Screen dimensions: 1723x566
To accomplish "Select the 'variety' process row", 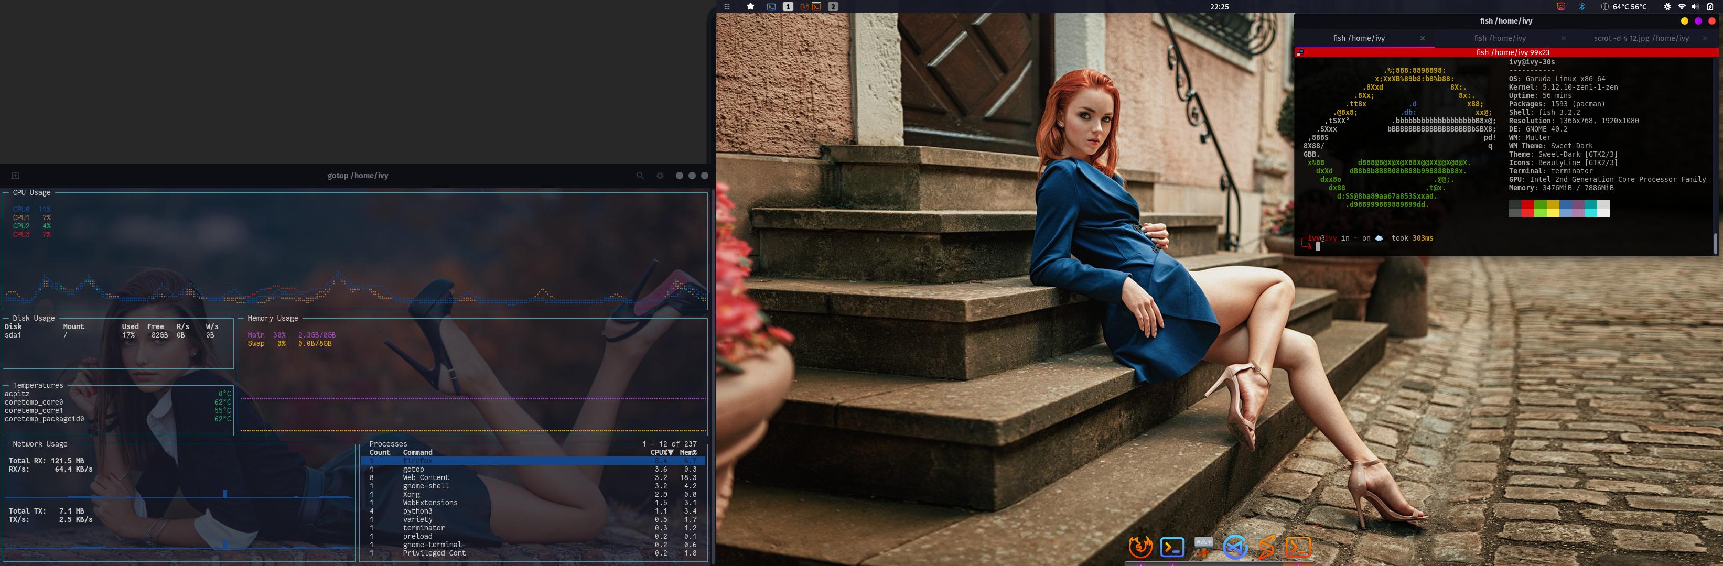I will 533,519.
